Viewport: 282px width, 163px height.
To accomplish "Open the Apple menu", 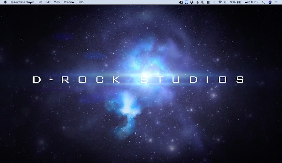I will [5, 2].
